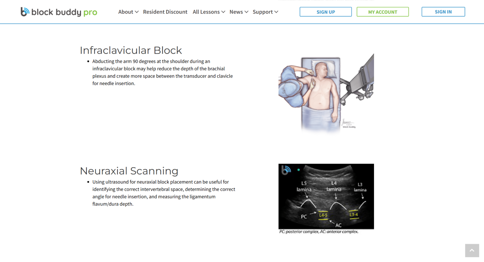Click the green dot on the ultrasound image
484x262 pixels.
[x=298, y=170]
